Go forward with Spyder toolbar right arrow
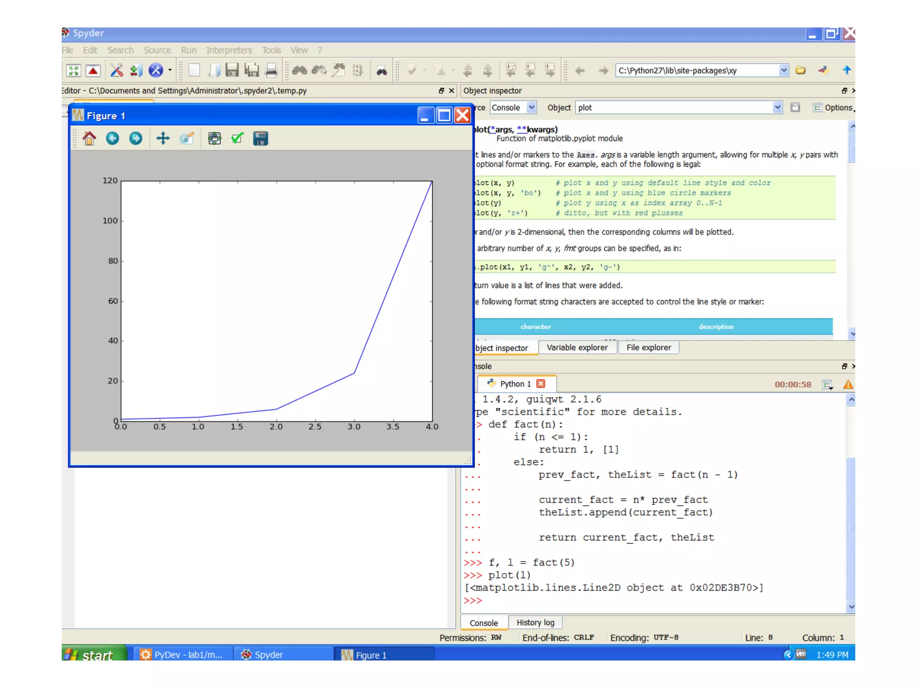 pos(604,70)
